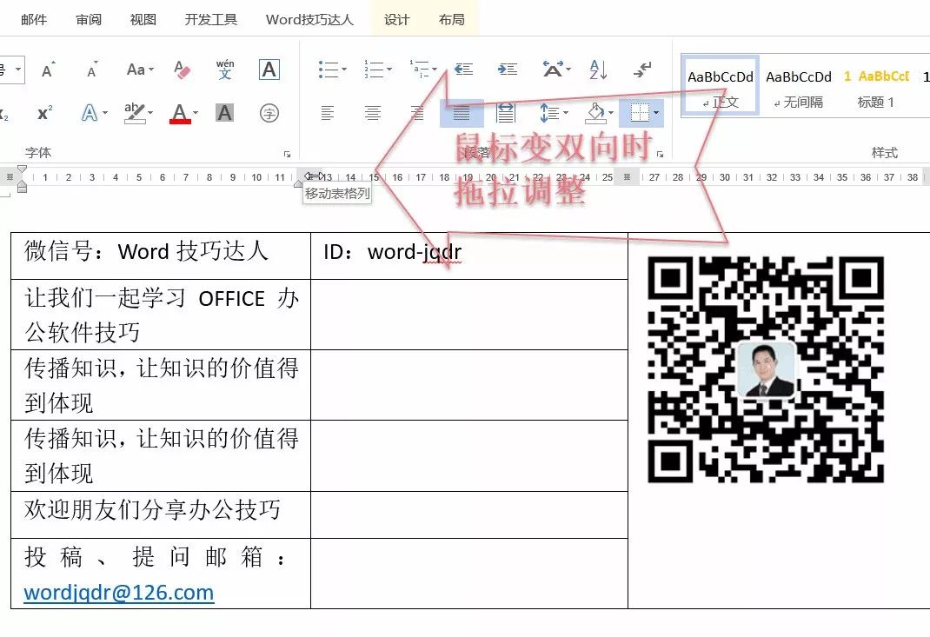This screenshot has height=637, width=930.
Task: Increase font size with the grow font icon
Action: click(49, 70)
